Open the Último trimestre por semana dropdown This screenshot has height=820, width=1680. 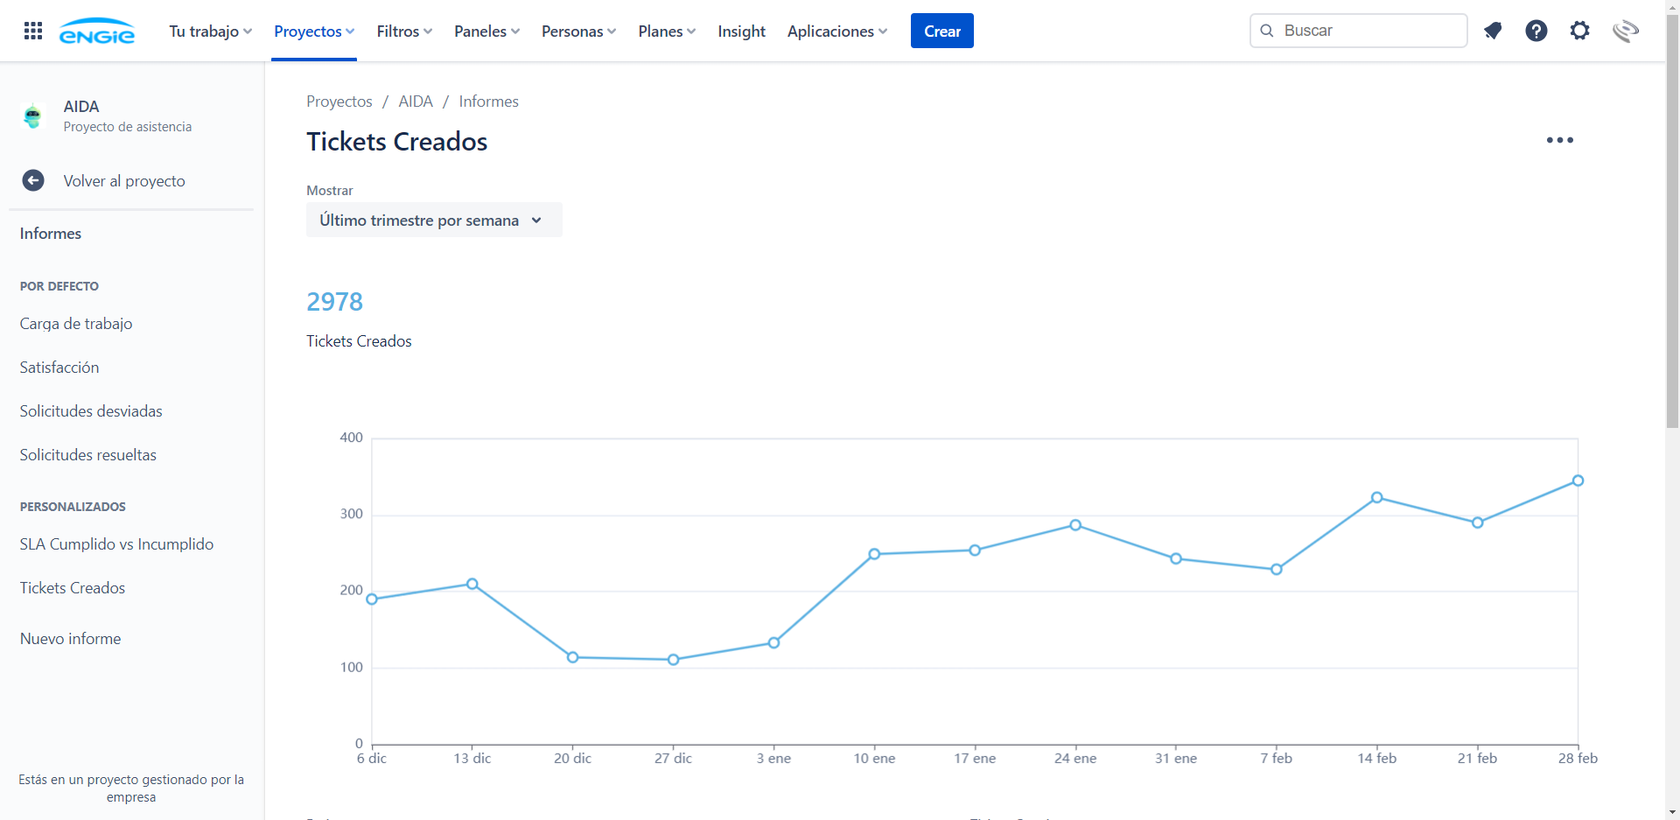(434, 220)
